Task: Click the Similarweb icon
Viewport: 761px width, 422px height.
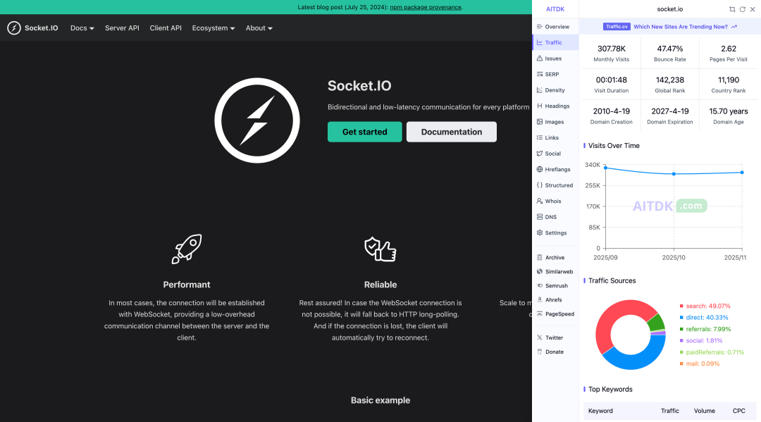Action: pyautogui.click(x=540, y=272)
